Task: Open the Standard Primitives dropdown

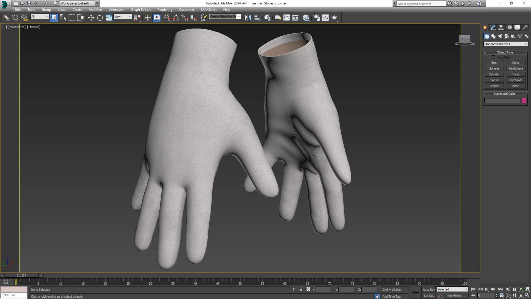Action: (506, 44)
